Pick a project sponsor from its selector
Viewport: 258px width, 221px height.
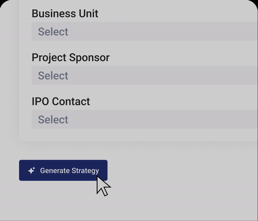coord(144,76)
